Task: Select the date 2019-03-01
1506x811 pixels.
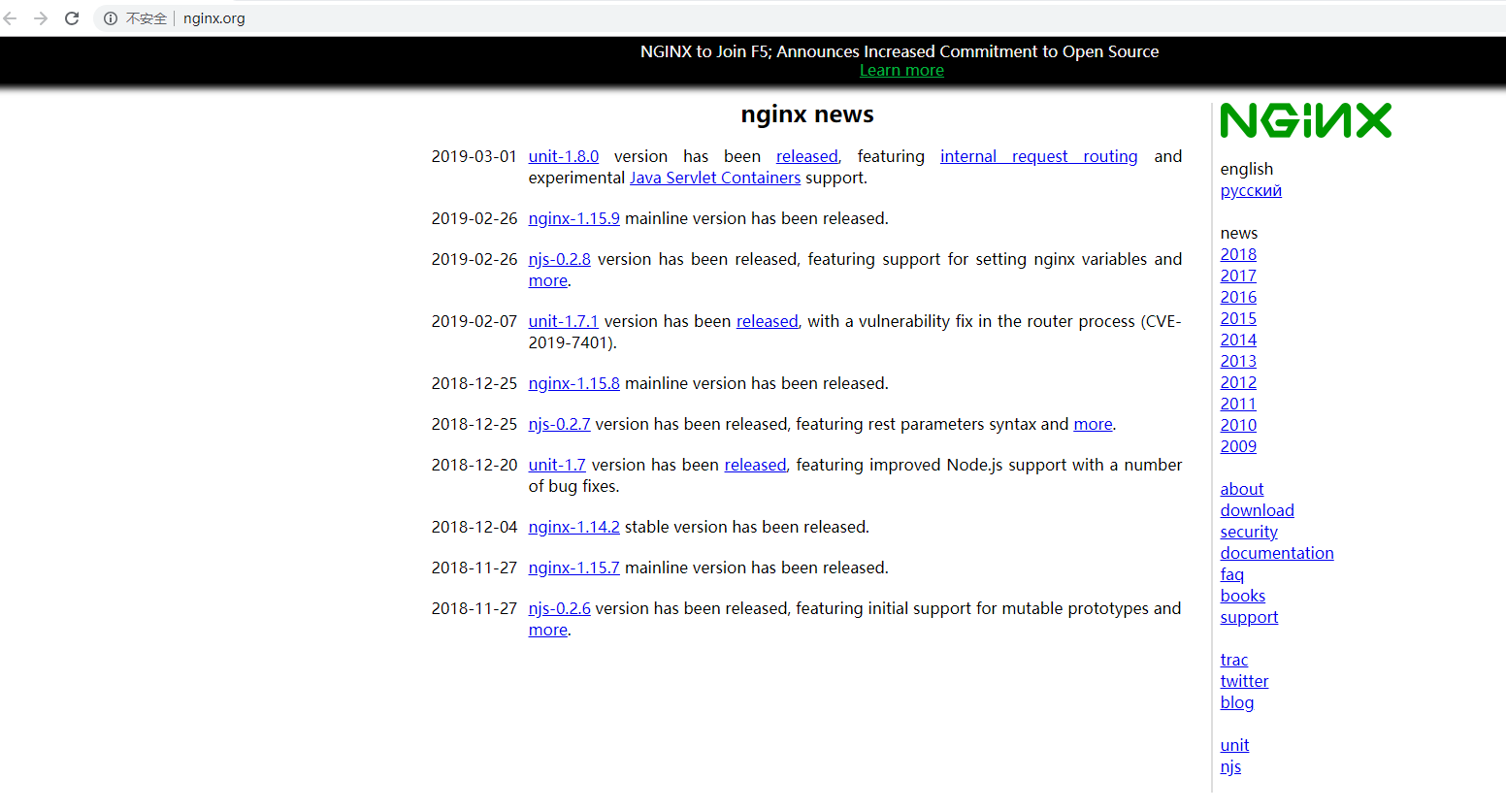Action: coord(475,156)
